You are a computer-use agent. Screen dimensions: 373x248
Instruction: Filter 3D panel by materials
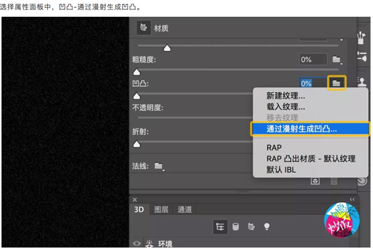click(x=251, y=226)
